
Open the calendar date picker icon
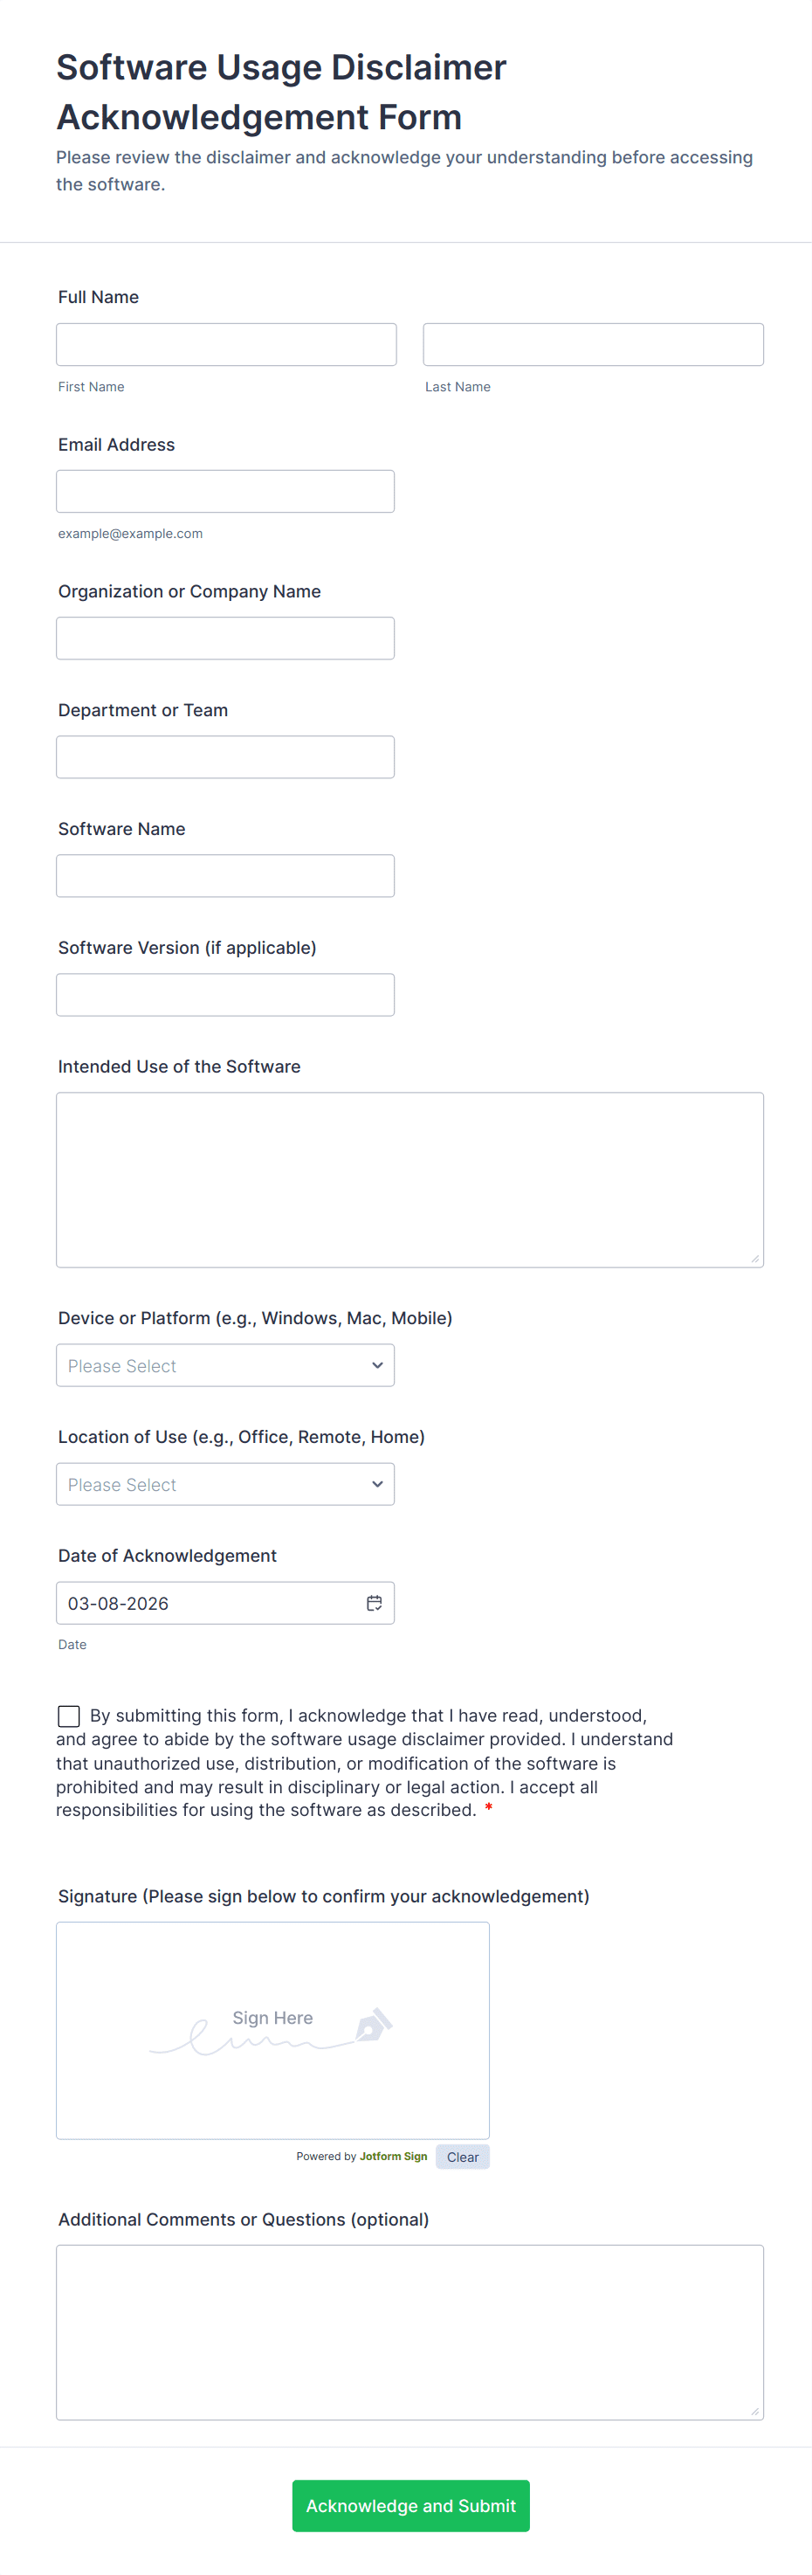tap(374, 1602)
